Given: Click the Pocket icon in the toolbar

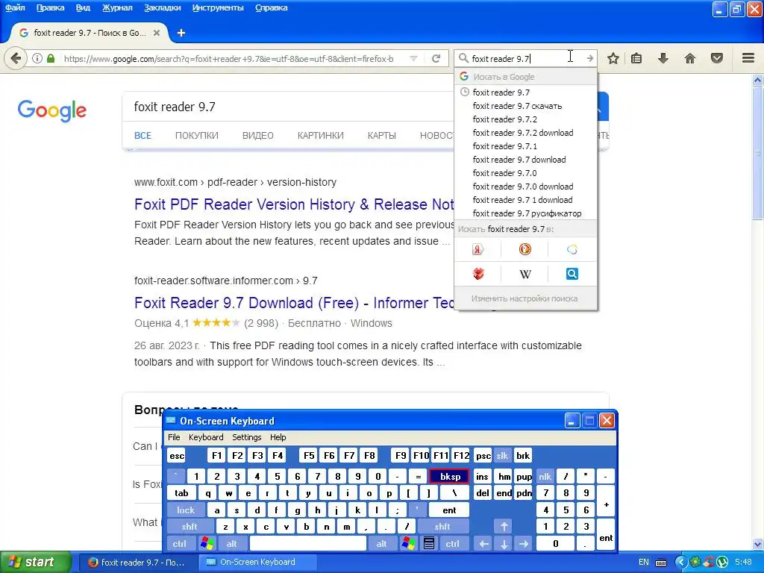Looking at the screenshot, I should pos(717,58).
